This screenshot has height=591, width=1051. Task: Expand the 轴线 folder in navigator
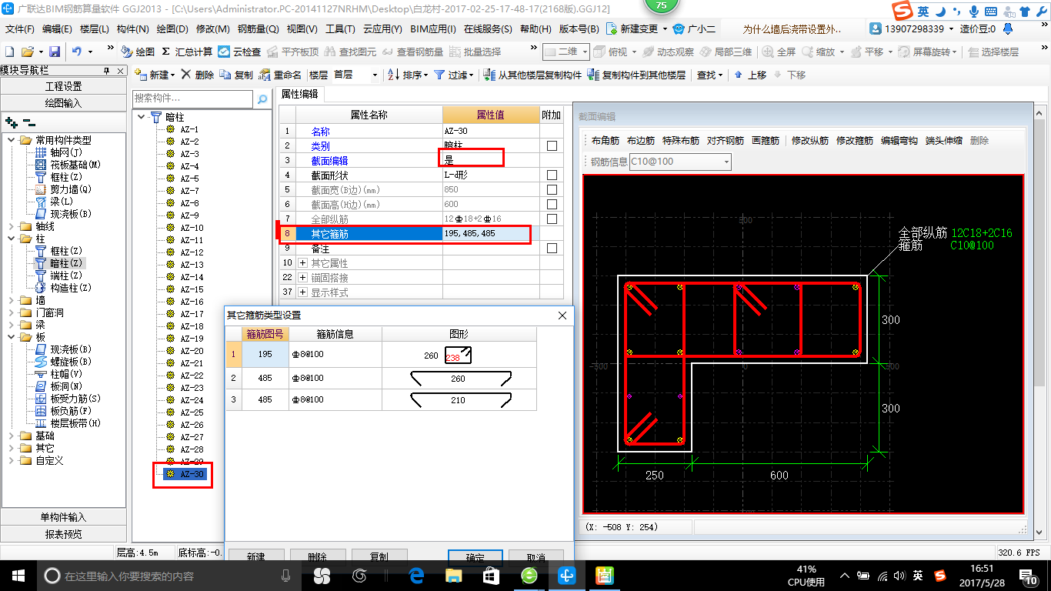(11, 226)
